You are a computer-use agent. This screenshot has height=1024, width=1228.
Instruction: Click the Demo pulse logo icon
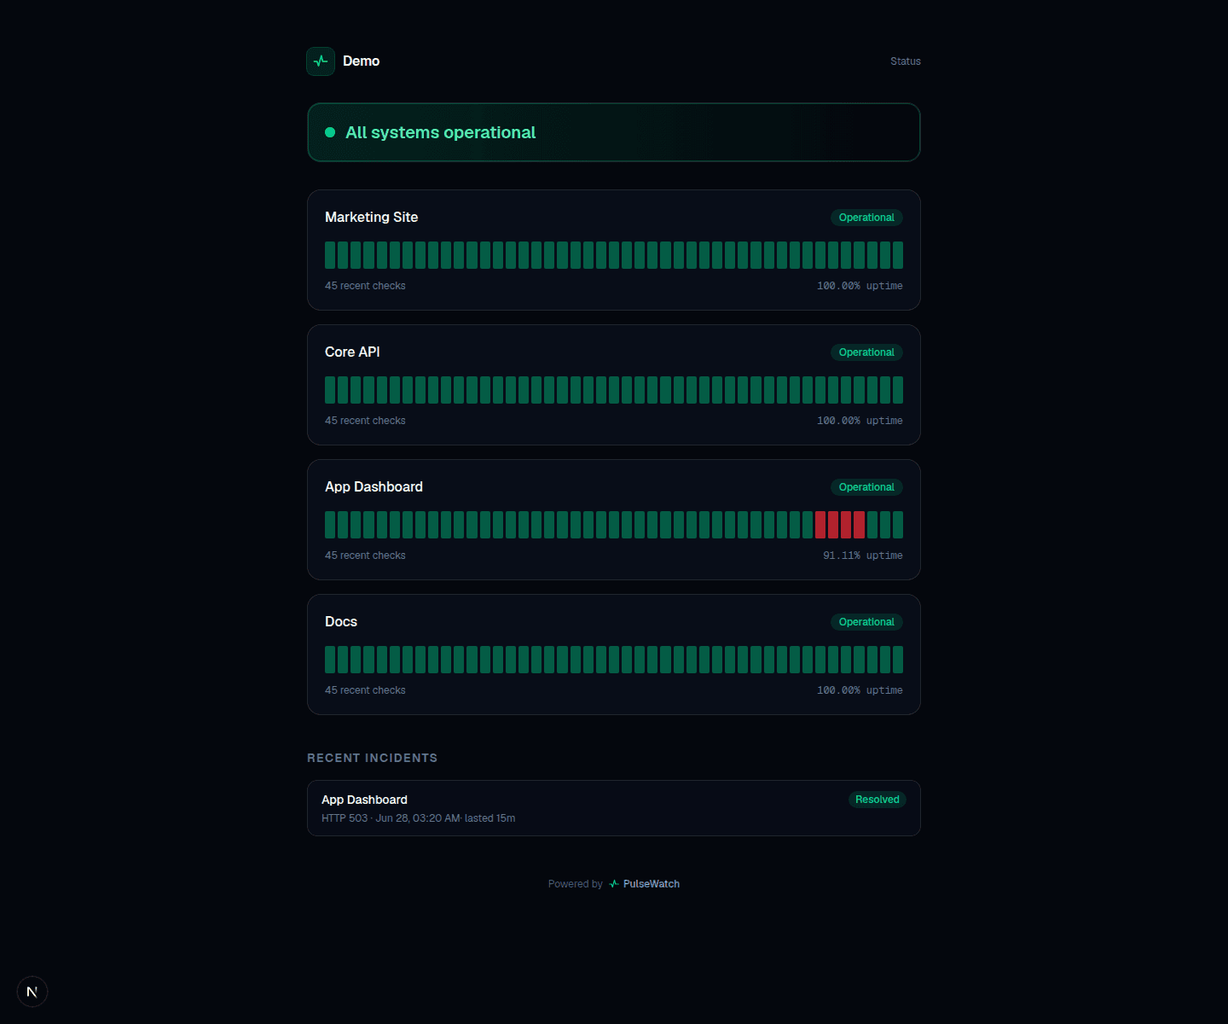click(321, 61)
